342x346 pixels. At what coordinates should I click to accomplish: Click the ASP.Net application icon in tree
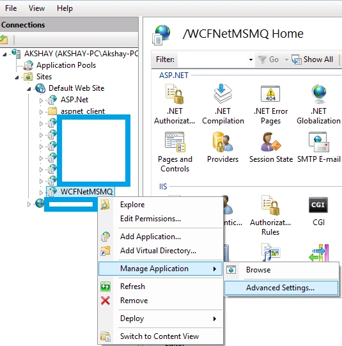(52, 100)
